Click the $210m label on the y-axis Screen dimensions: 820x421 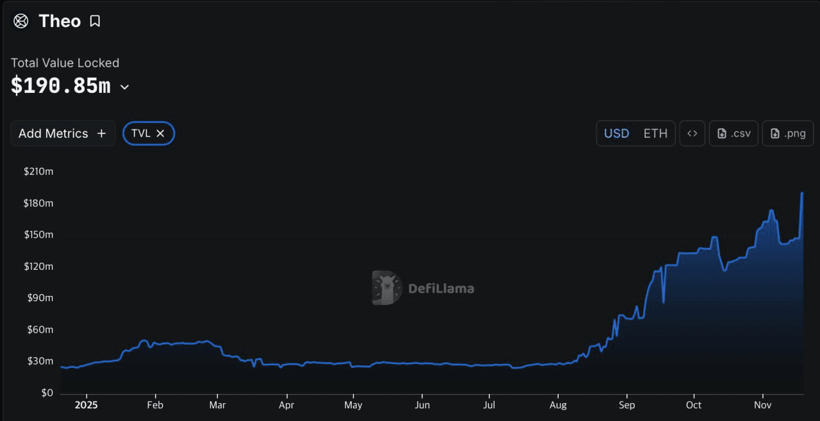tap(38, 172)
